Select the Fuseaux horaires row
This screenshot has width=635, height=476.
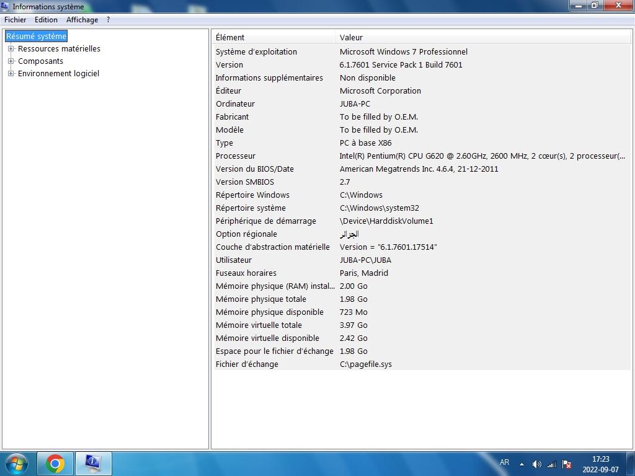tap(422, 273)
